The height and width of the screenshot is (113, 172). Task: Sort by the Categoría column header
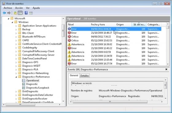coord(154,25)
